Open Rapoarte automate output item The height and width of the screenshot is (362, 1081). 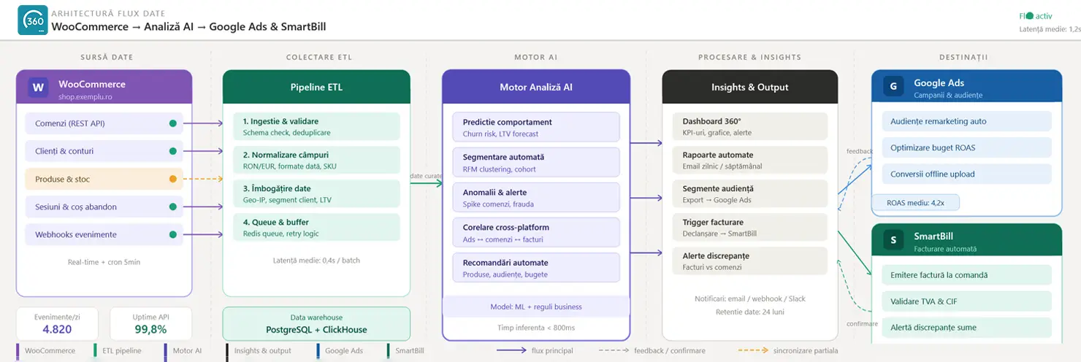click(750, 160)
